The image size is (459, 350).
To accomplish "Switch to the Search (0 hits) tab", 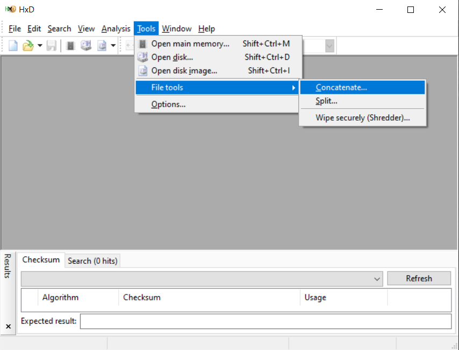I will tap(92, 261).
